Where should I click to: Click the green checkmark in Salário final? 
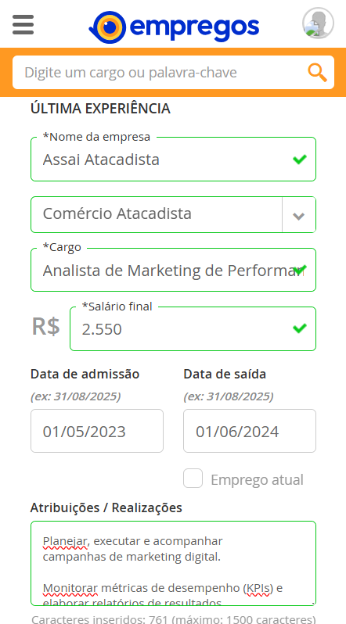pyautogui.click(x=299, y=328)
